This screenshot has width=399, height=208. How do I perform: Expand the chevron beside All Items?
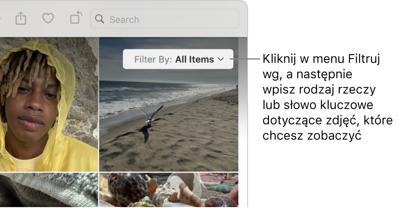(x=221, y=59)
